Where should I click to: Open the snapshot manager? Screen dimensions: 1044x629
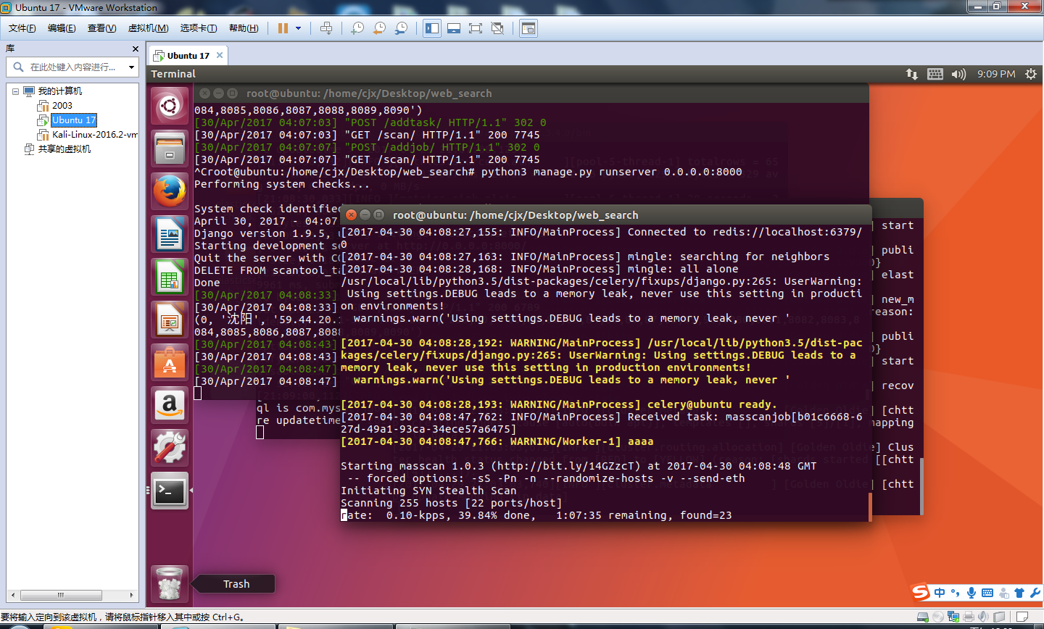pyautogui.click(x=401, y=28)
